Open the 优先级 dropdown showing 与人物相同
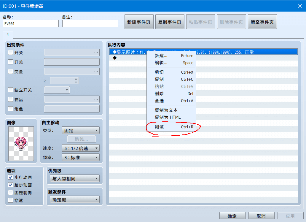Viewport: 306px width, 222px height. coord(75,178)
